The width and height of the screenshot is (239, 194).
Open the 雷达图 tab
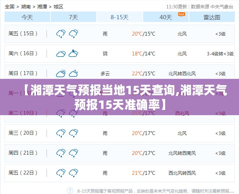tap(212, 17)
